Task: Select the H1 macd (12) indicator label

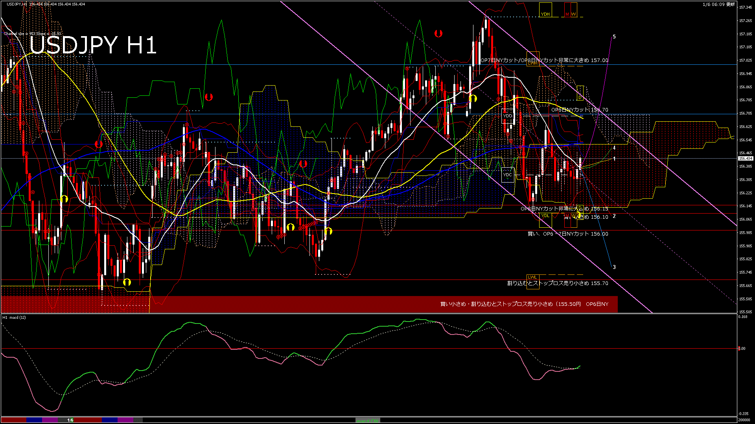Action: (13, 317)
